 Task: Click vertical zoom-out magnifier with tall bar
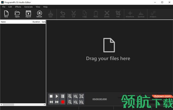click(81, 102)
